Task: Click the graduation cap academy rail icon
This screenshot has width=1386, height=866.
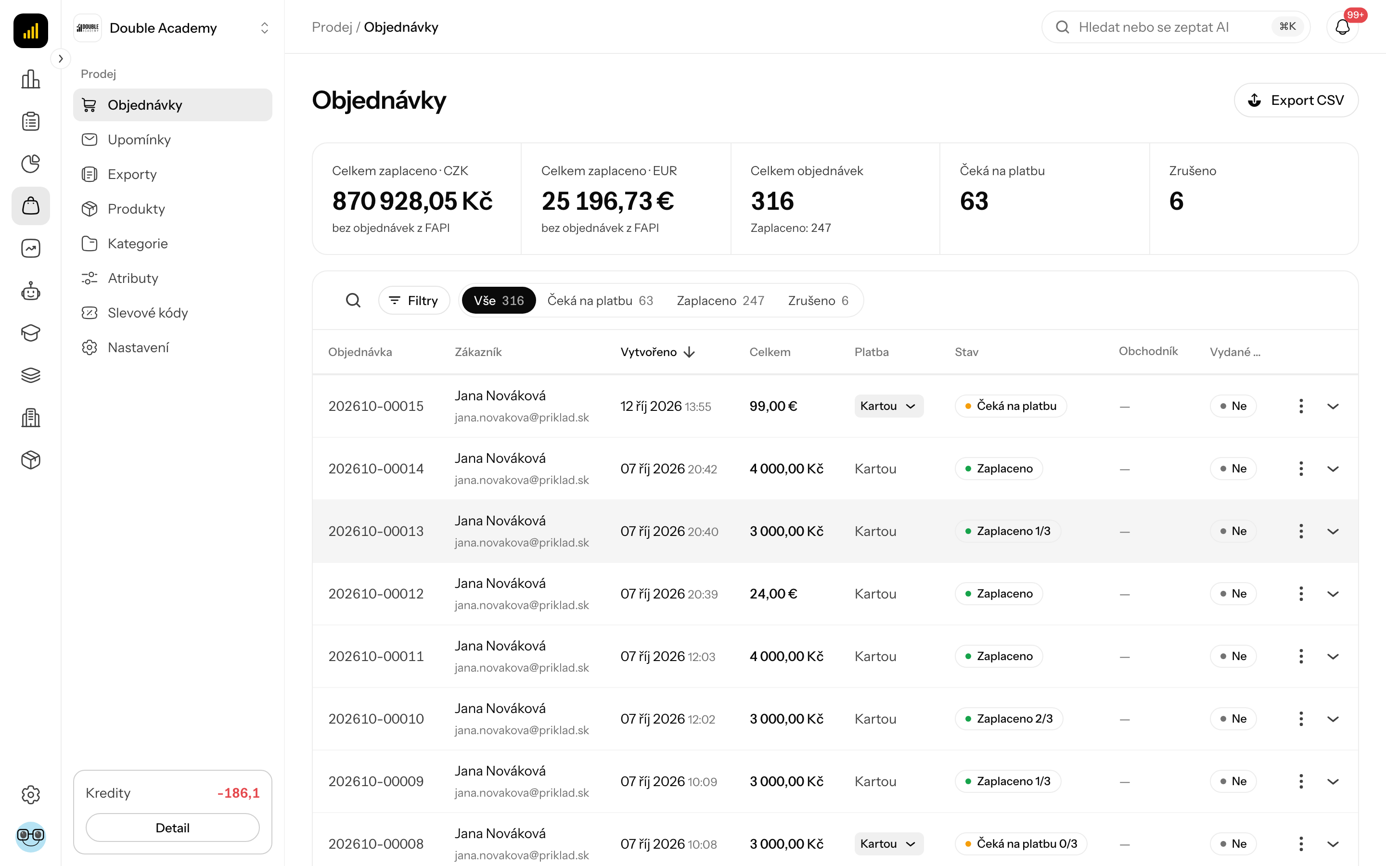Action: pyautogui.click(x=30, y=333)
